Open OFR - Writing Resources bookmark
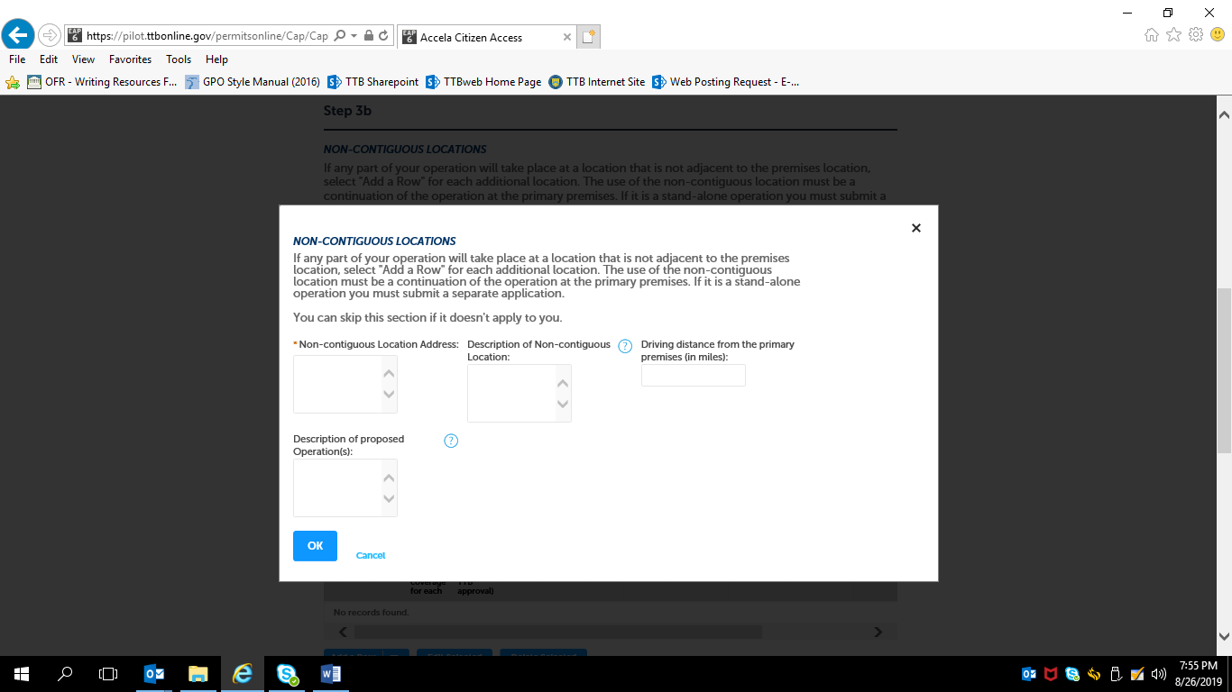 coord(102,82)
